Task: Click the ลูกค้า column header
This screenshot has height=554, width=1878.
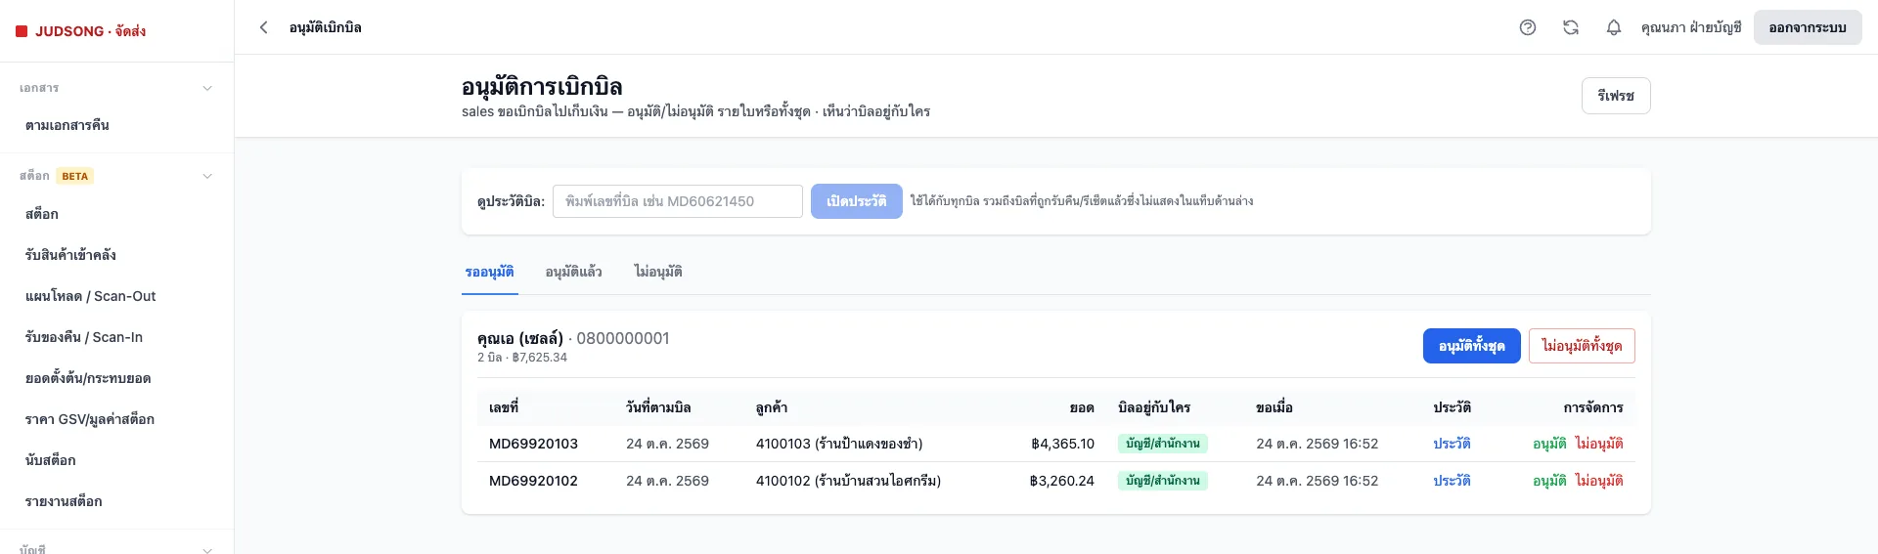Action: tap(772, 407)
